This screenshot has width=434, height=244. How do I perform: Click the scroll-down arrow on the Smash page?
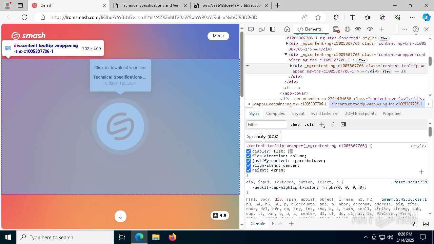tap(120, 216)
